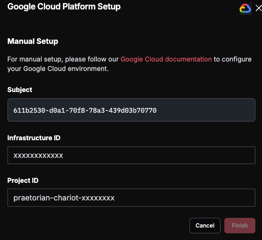This screenshot has height=240, width=262.
Task: Click the Infrastructure ID label
Action: point(34,138)
